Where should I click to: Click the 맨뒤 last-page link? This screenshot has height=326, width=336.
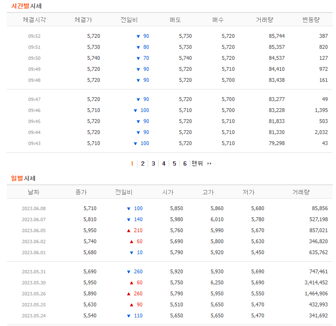click(x=197, y=164)
